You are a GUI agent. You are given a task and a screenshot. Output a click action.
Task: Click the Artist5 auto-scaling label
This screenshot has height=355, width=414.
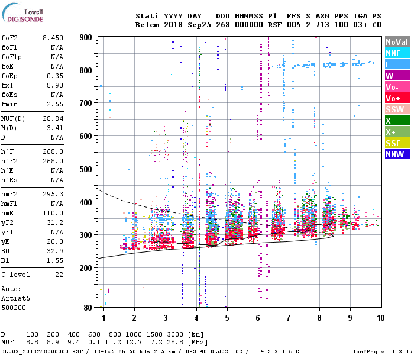15,298
